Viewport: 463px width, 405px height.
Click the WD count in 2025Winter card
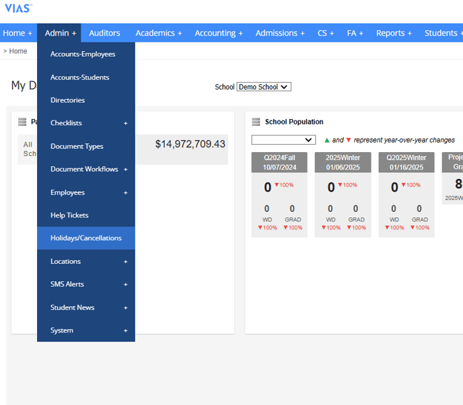(x=330, y=209)
